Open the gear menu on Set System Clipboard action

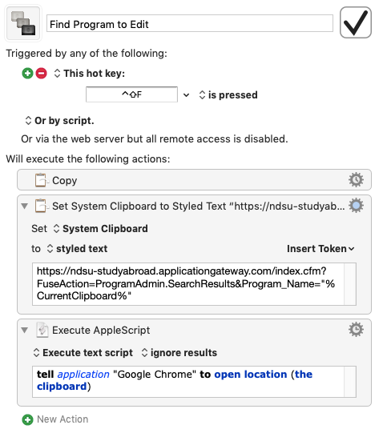coord(356,206)
